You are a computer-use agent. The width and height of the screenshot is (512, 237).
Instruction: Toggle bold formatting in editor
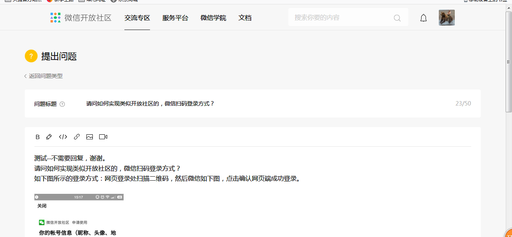[38, 137]
